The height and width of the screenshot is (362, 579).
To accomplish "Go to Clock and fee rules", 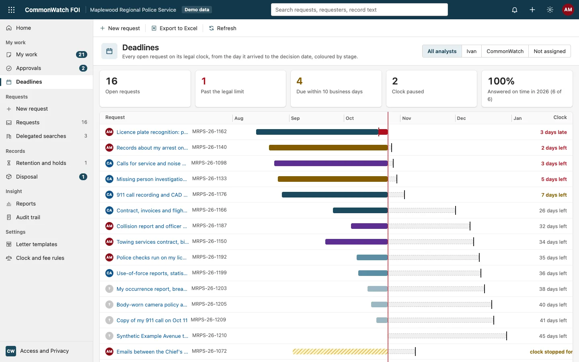I will click(x=46, y=258).
